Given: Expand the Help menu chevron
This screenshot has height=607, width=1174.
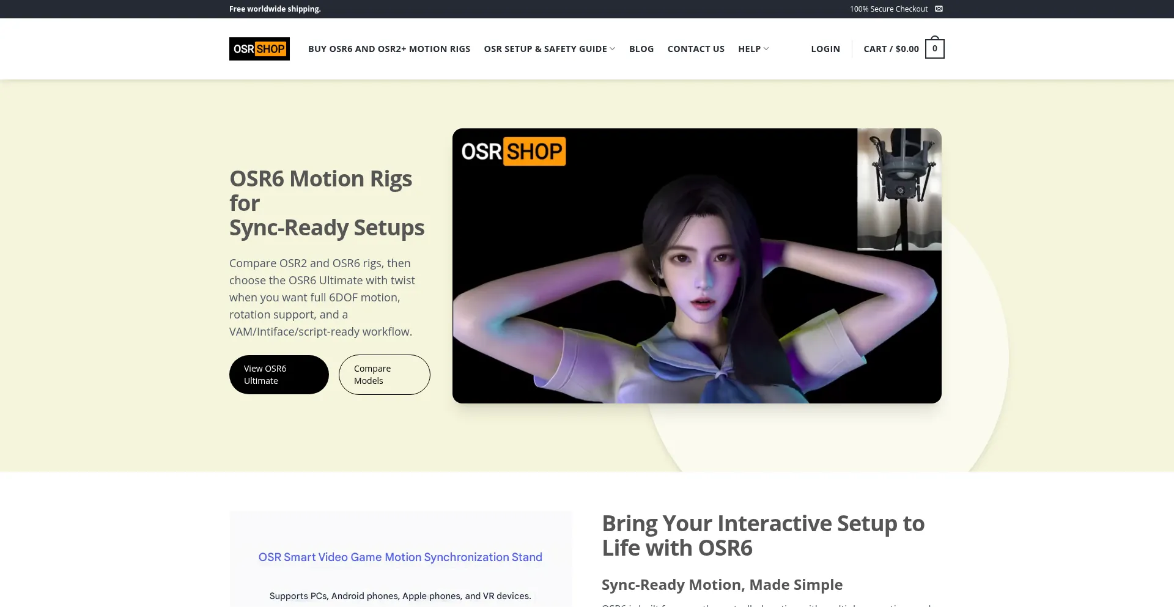Looking at the screenshot, I should coord(766,49).
